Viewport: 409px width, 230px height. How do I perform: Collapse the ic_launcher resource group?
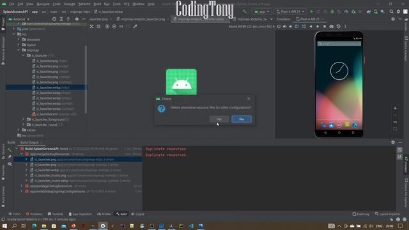click(x=23, y=56)
